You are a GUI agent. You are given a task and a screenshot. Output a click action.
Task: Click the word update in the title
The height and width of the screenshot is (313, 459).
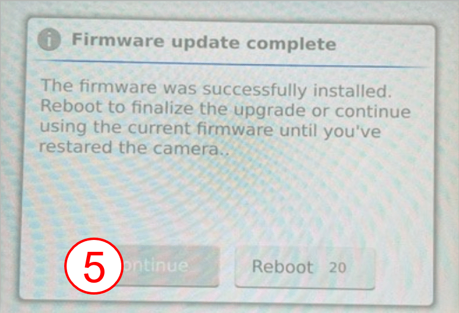pyautogui.click(x=205, y=43)
